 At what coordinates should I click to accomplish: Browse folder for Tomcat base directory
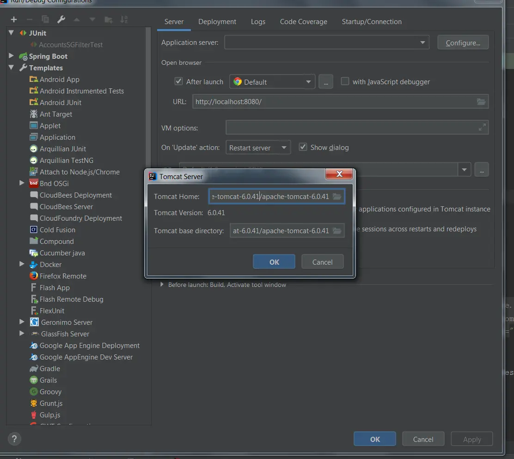[x=337, y=231]
